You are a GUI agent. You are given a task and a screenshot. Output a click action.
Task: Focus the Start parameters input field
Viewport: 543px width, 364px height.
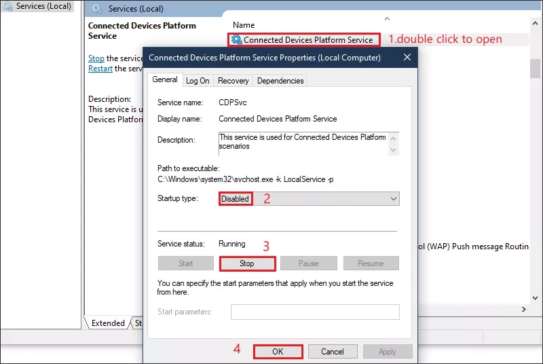click(x=315, y=312)
